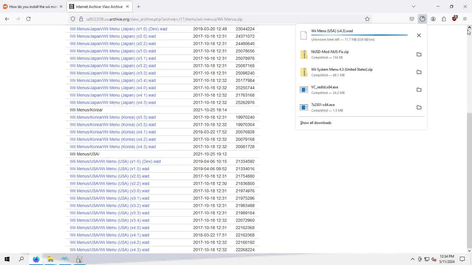The image size is (472, 265).
Task: Open the Dolphin emulator taskbar icon
Action: (x=65, y=259)
